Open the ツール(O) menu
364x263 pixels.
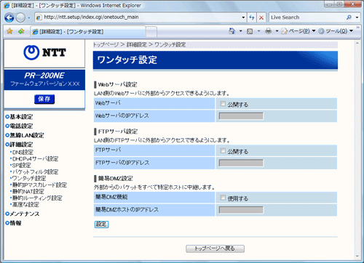[x=336, y=31]
